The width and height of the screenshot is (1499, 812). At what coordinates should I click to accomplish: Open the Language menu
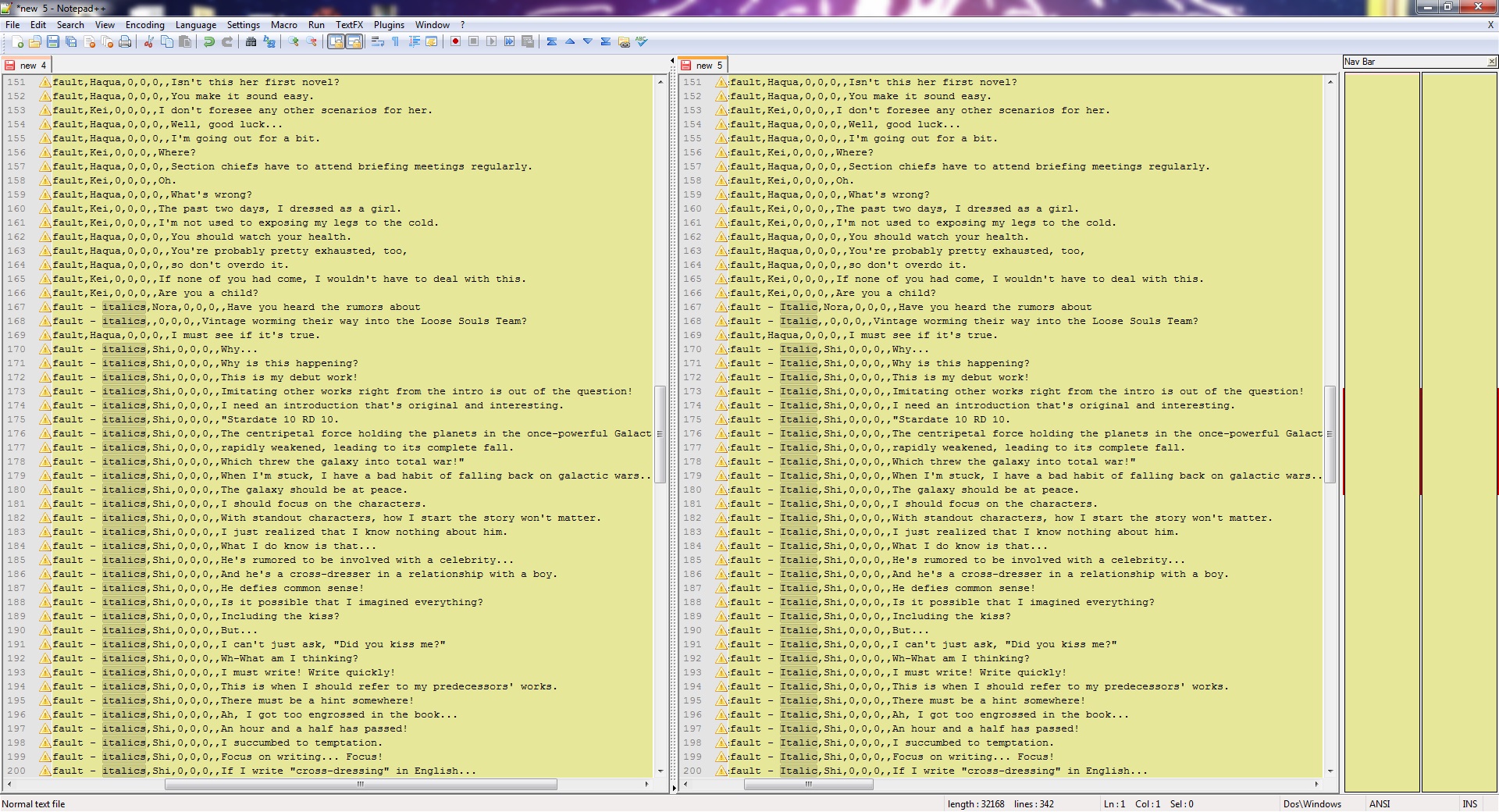196,25
